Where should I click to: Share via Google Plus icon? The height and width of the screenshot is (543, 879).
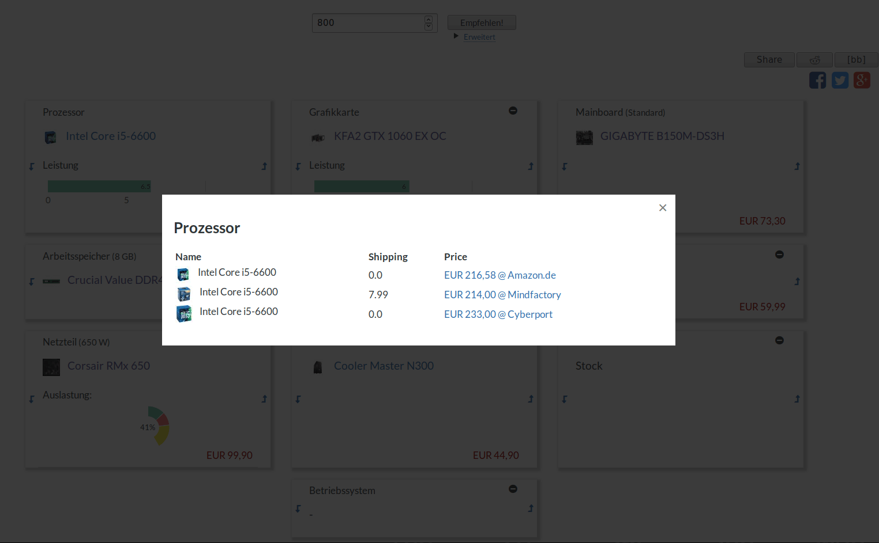862,80
